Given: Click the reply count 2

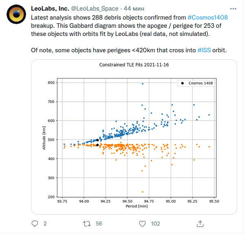Looking at the screenshot, I should pyautogui.click(x=45, y=224).
